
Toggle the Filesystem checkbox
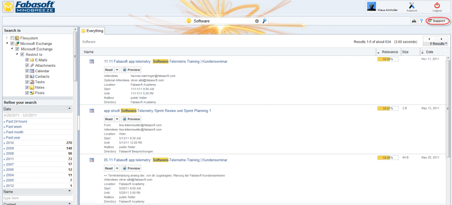point(12,38)
